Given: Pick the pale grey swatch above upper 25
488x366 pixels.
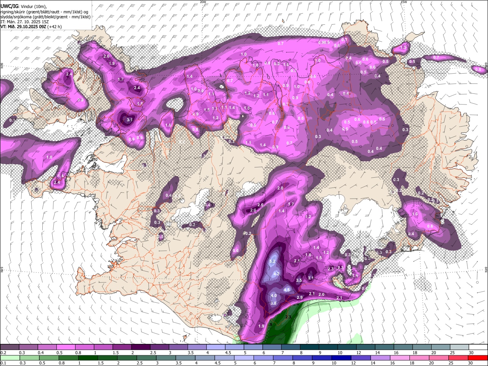Looking at the screenshot, I should coord(459,347).
